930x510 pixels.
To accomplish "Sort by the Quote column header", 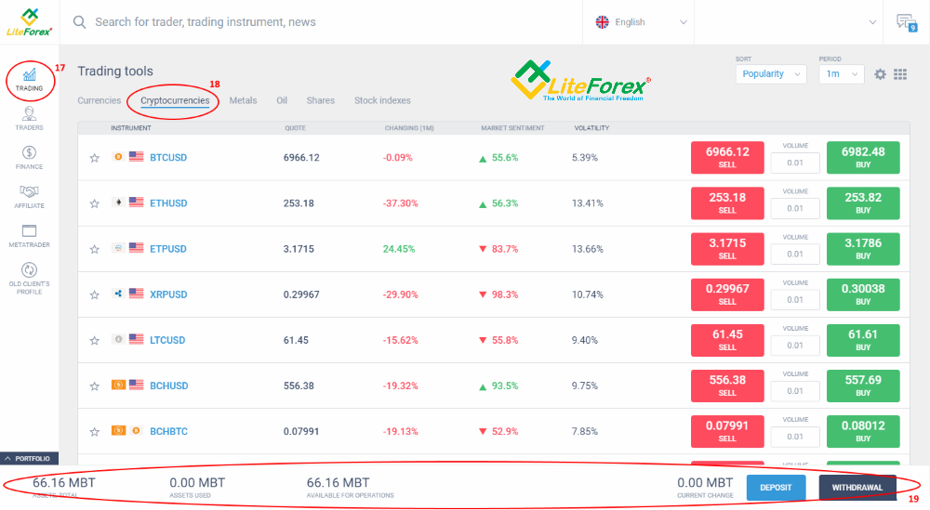I will pos(295,128).
